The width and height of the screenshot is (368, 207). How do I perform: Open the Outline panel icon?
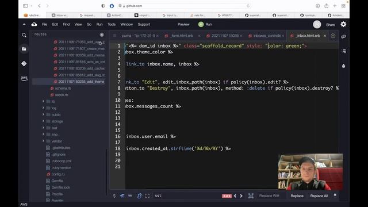[x=344, y=51]
